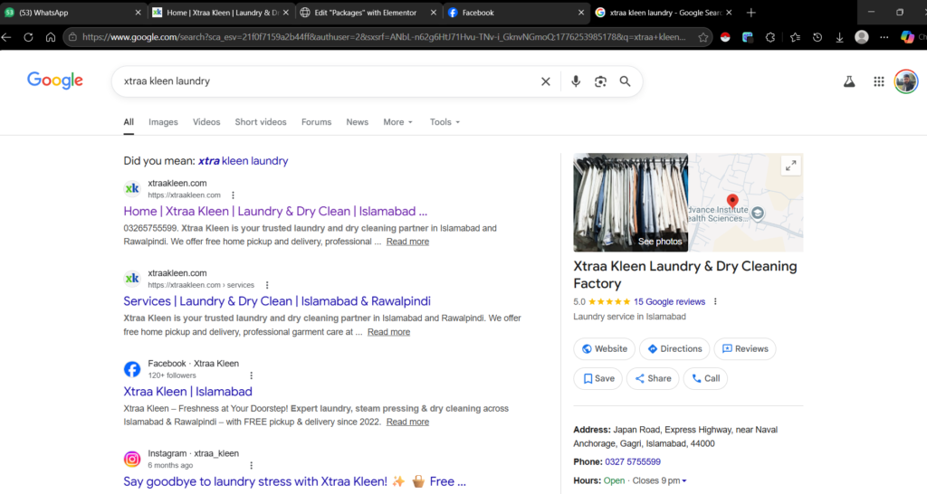Screen dimensions: 927x494
Task: Open Services | Laundry & Dry Clean result
Action: pos(277,301)
